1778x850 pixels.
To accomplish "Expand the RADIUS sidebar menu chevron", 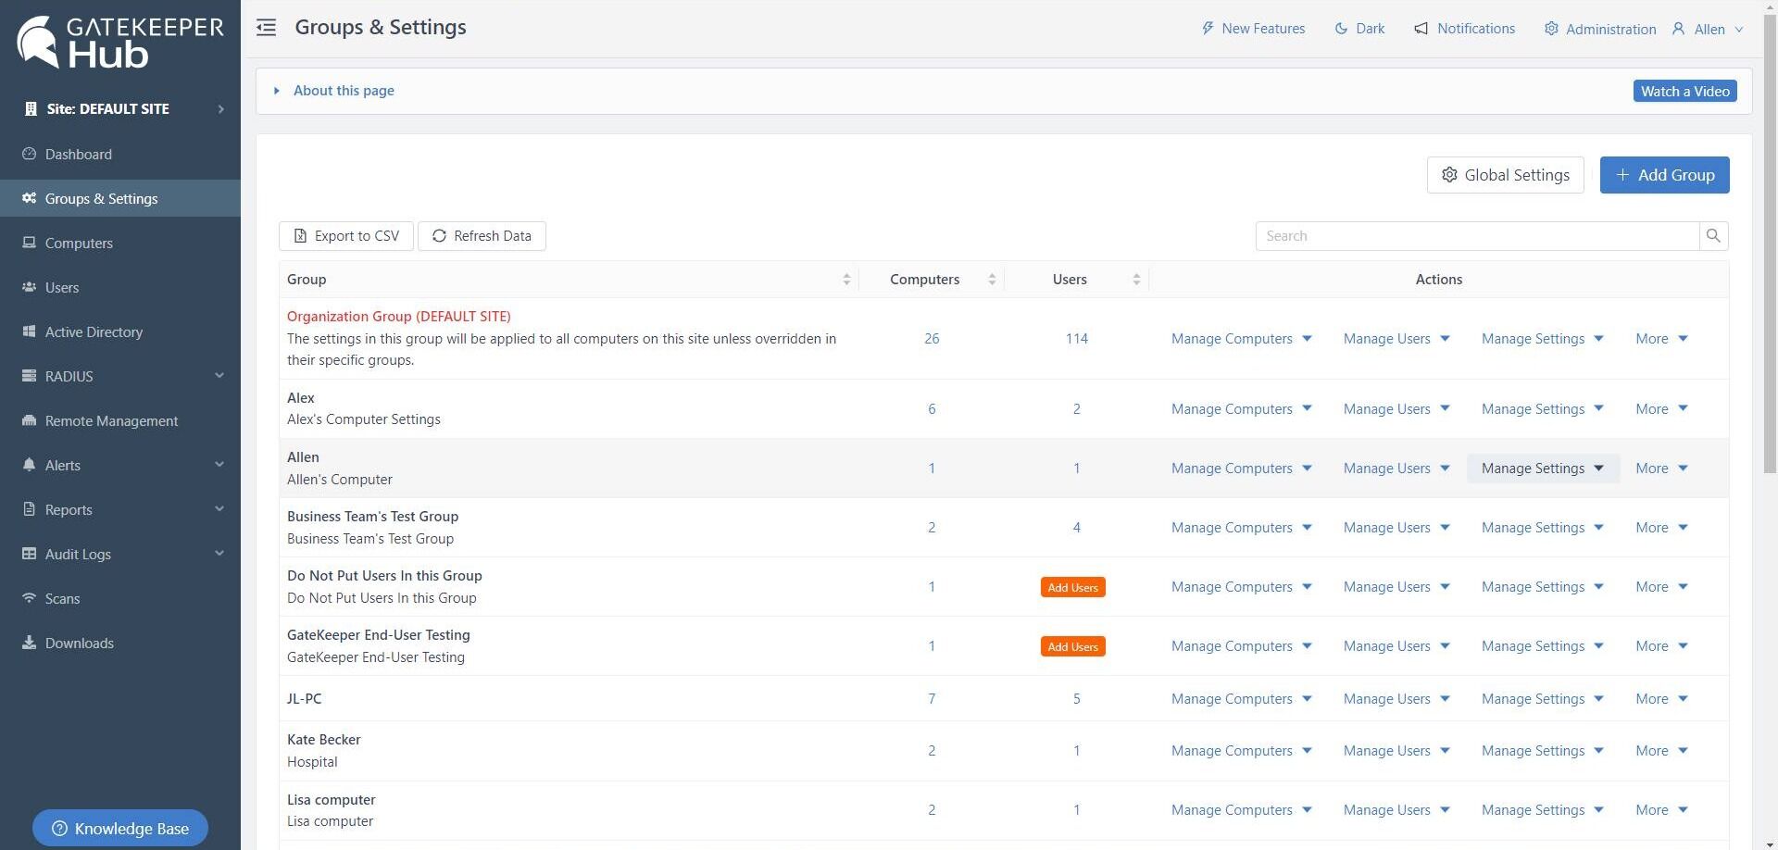I will 219,375.
